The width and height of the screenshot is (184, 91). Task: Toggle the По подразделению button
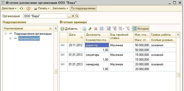click(x=83, y=9)
